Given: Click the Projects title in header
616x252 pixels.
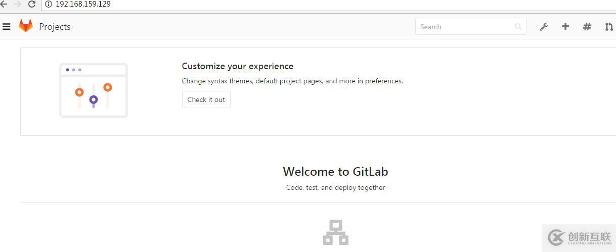Looking at the screenshot, I should point(55,27).
